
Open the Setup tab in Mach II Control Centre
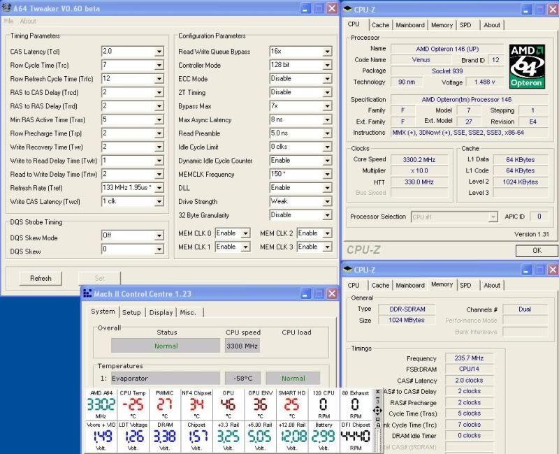point(131,312)
